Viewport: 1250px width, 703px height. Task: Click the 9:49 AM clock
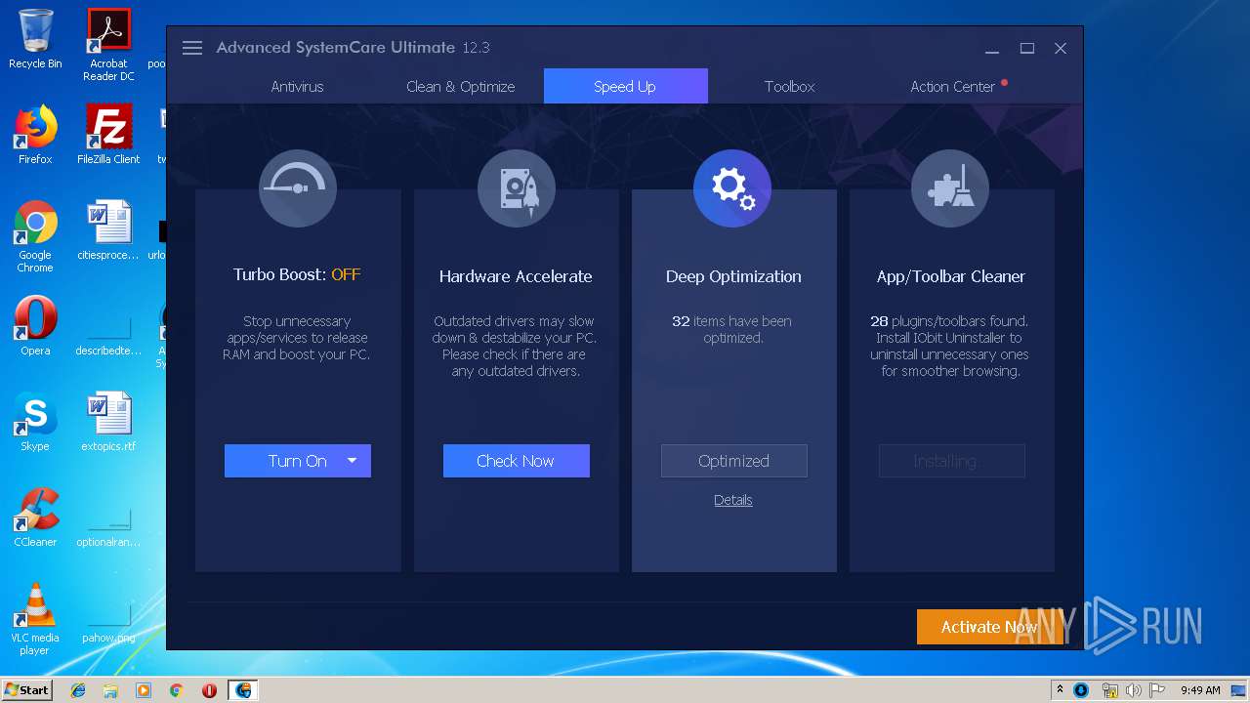1200,690
